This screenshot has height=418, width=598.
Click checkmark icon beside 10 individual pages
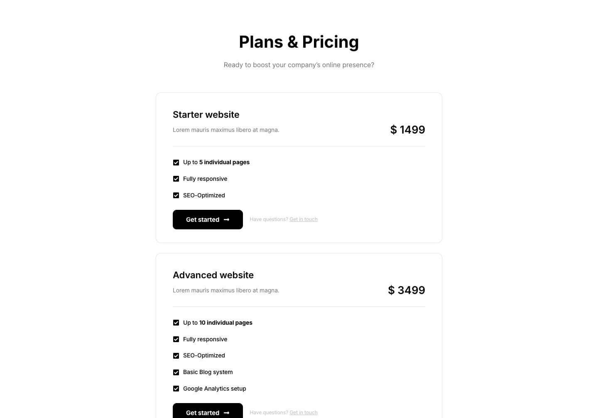[176, 323]
